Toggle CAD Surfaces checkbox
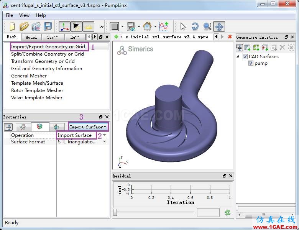Screen dimensions: 299x230 point(245,56)
